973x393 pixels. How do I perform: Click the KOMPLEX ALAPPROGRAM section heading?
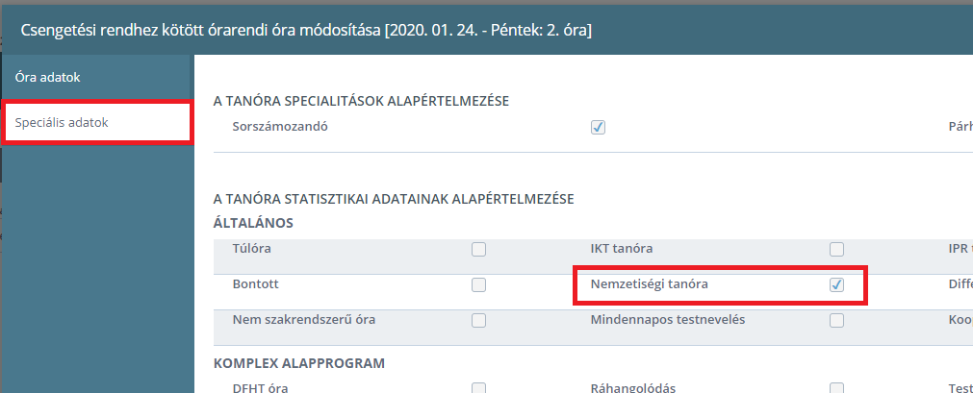coord(299,363)
